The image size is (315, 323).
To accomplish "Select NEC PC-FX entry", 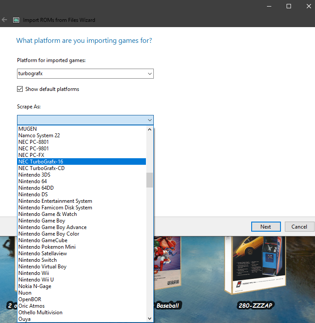I will click(x=82, y=155).
